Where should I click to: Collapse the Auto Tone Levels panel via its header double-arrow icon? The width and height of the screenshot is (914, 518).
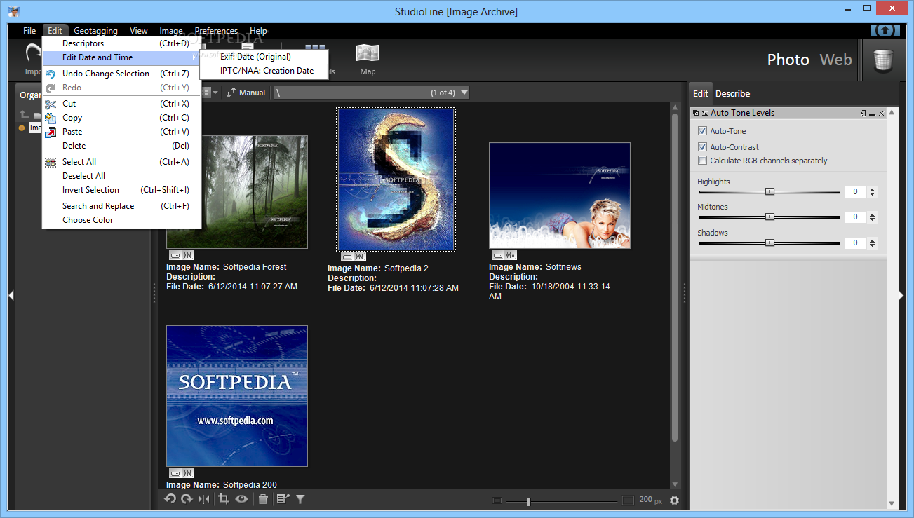[x=704, y=113]
